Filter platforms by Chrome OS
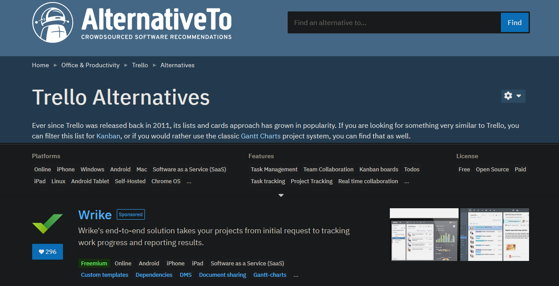The height and width of the screenshot is (286, 559). pyautogui.click(x=166, y=181)
